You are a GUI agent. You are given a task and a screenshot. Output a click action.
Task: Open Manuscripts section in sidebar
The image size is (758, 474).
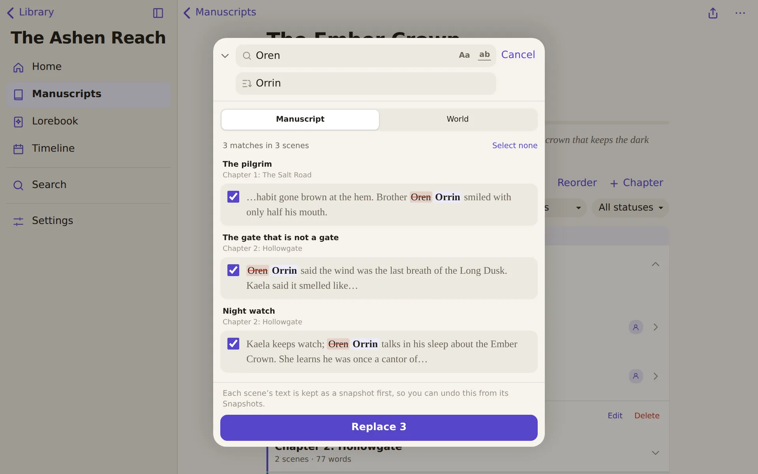click(x=88, y=94)
